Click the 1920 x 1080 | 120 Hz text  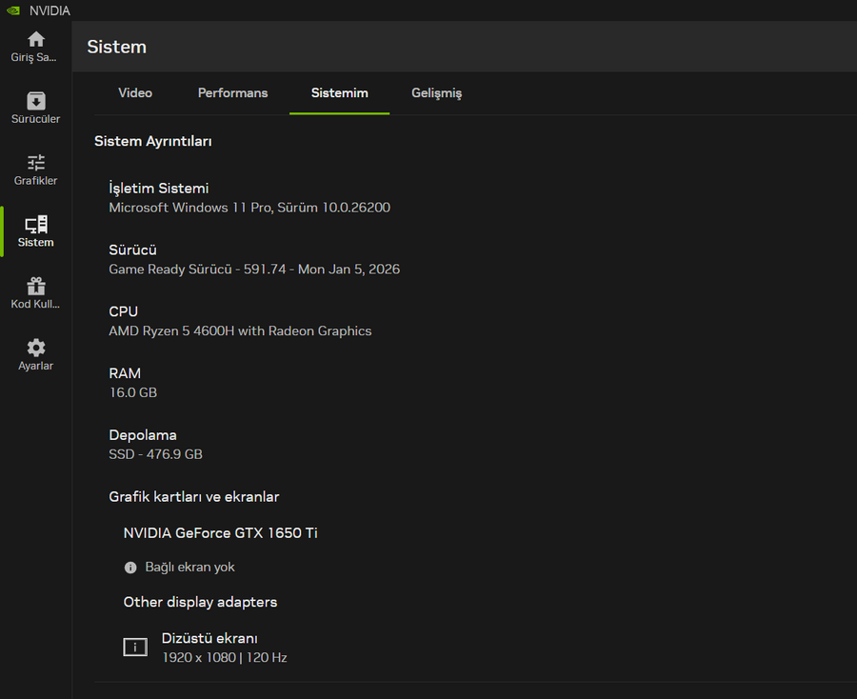click(224, 658)
